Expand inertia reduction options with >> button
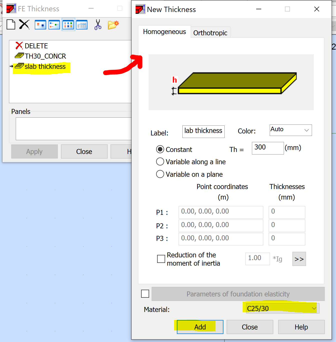 pos(299,259)
